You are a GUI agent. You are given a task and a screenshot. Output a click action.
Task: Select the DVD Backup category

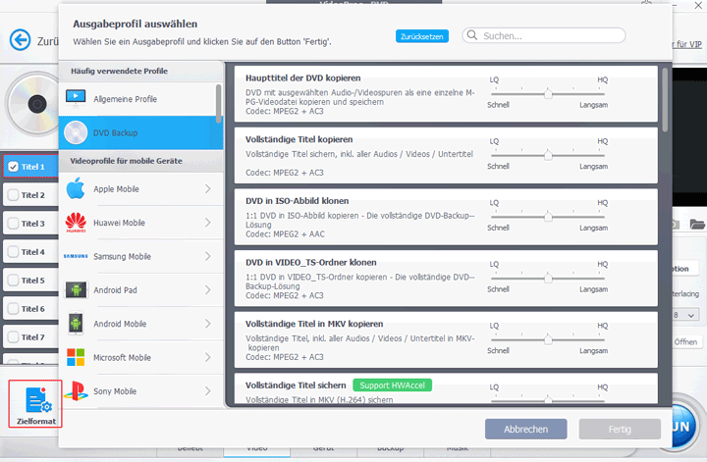coord(140,132)
